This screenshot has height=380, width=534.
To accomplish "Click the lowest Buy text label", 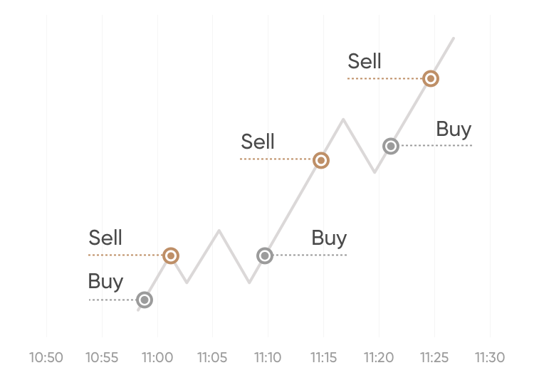I will point(105,282).
